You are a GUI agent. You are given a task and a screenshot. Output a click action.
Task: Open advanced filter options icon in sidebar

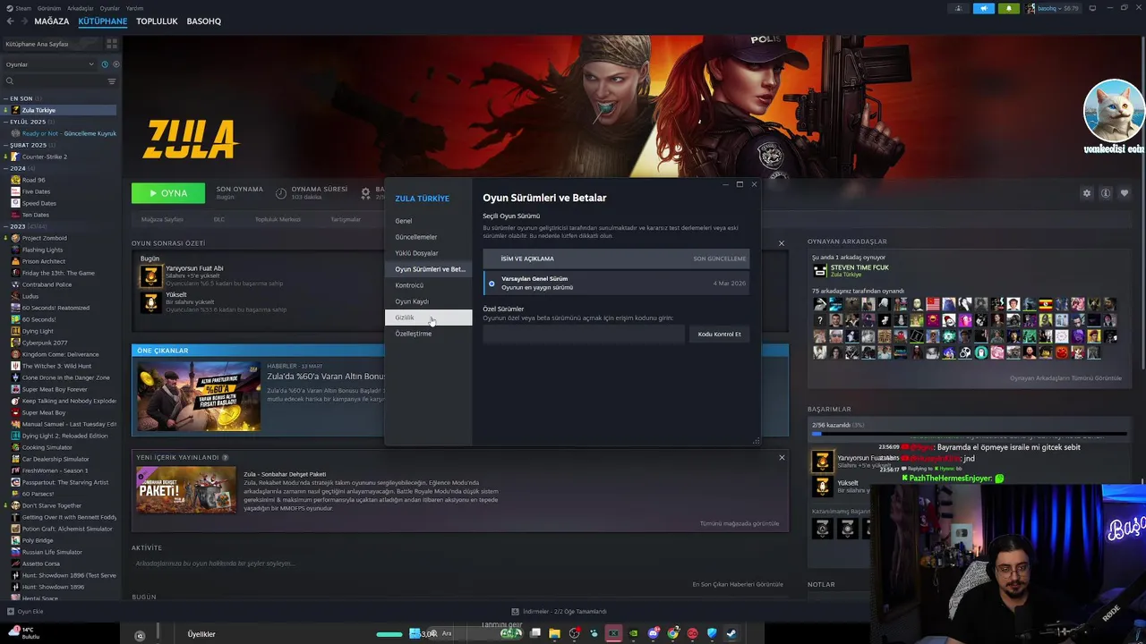(x=112, y=81)
